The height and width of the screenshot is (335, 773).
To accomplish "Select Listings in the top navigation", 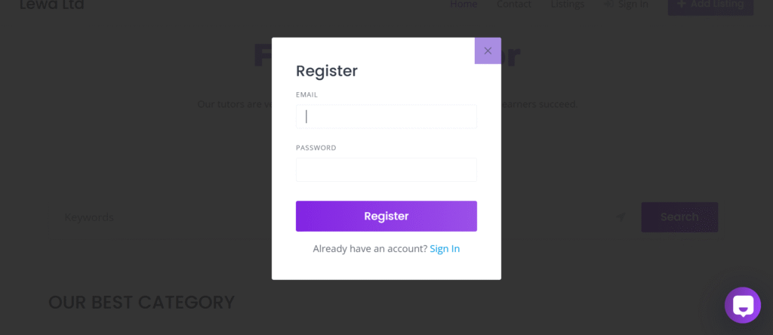I will (568, 5).
